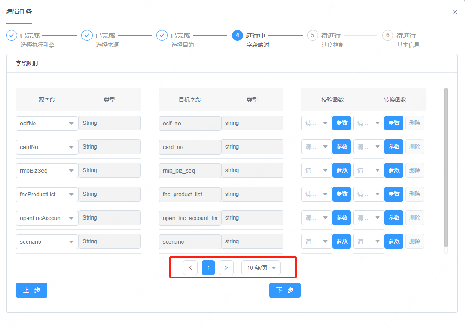Click the step 5 速度控制 circle
465x332 pixels.
pos(312,35)
